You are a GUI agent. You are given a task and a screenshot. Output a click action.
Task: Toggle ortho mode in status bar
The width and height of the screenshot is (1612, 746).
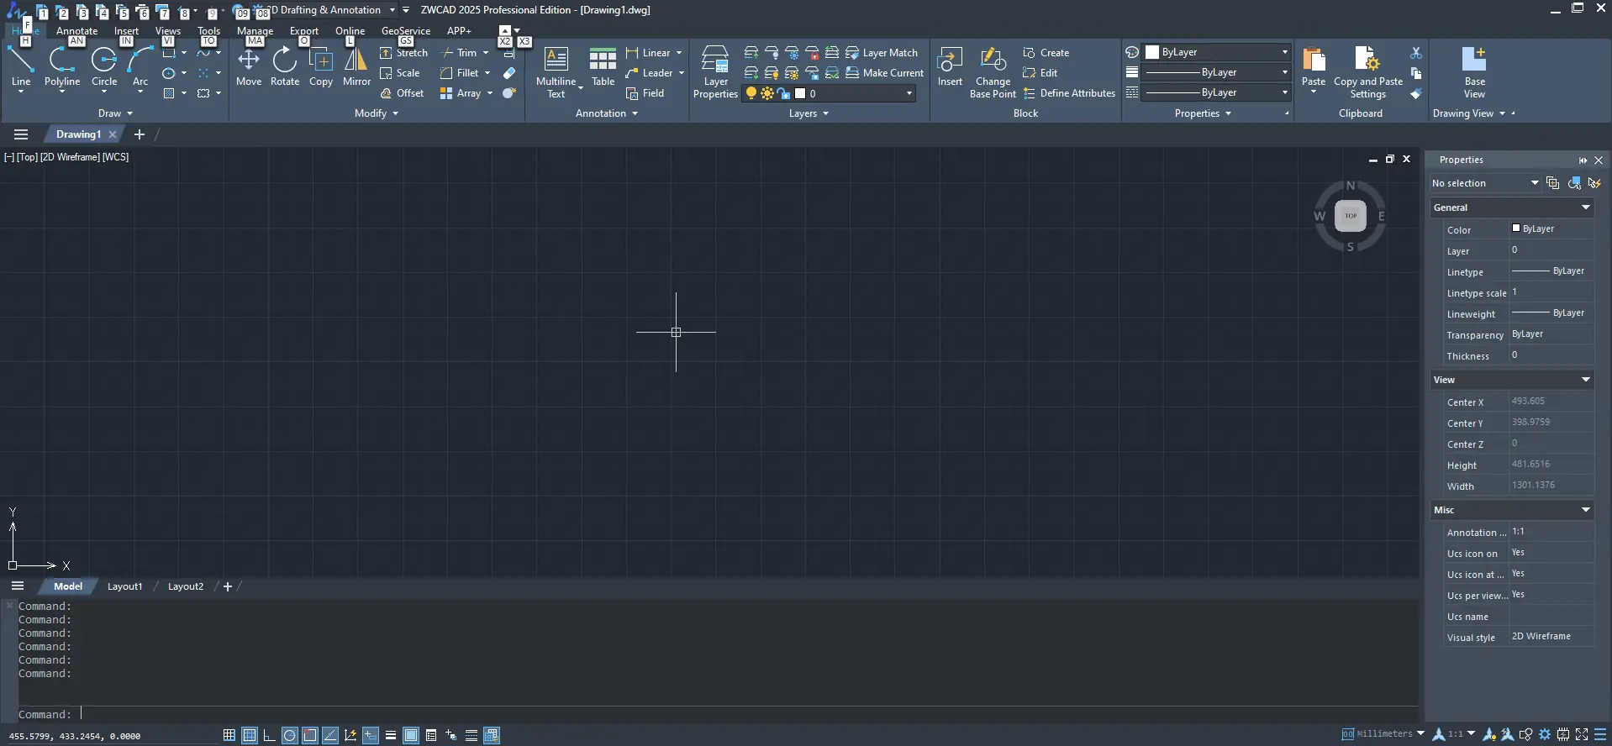(x=270, y=735)
